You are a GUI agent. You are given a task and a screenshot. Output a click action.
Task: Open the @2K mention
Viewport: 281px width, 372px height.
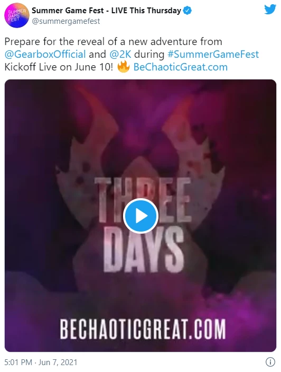[x=120, y=54]
